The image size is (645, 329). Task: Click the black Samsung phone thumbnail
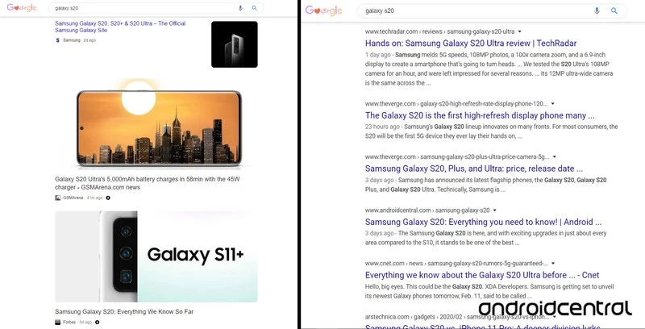(x=235, y=44)
